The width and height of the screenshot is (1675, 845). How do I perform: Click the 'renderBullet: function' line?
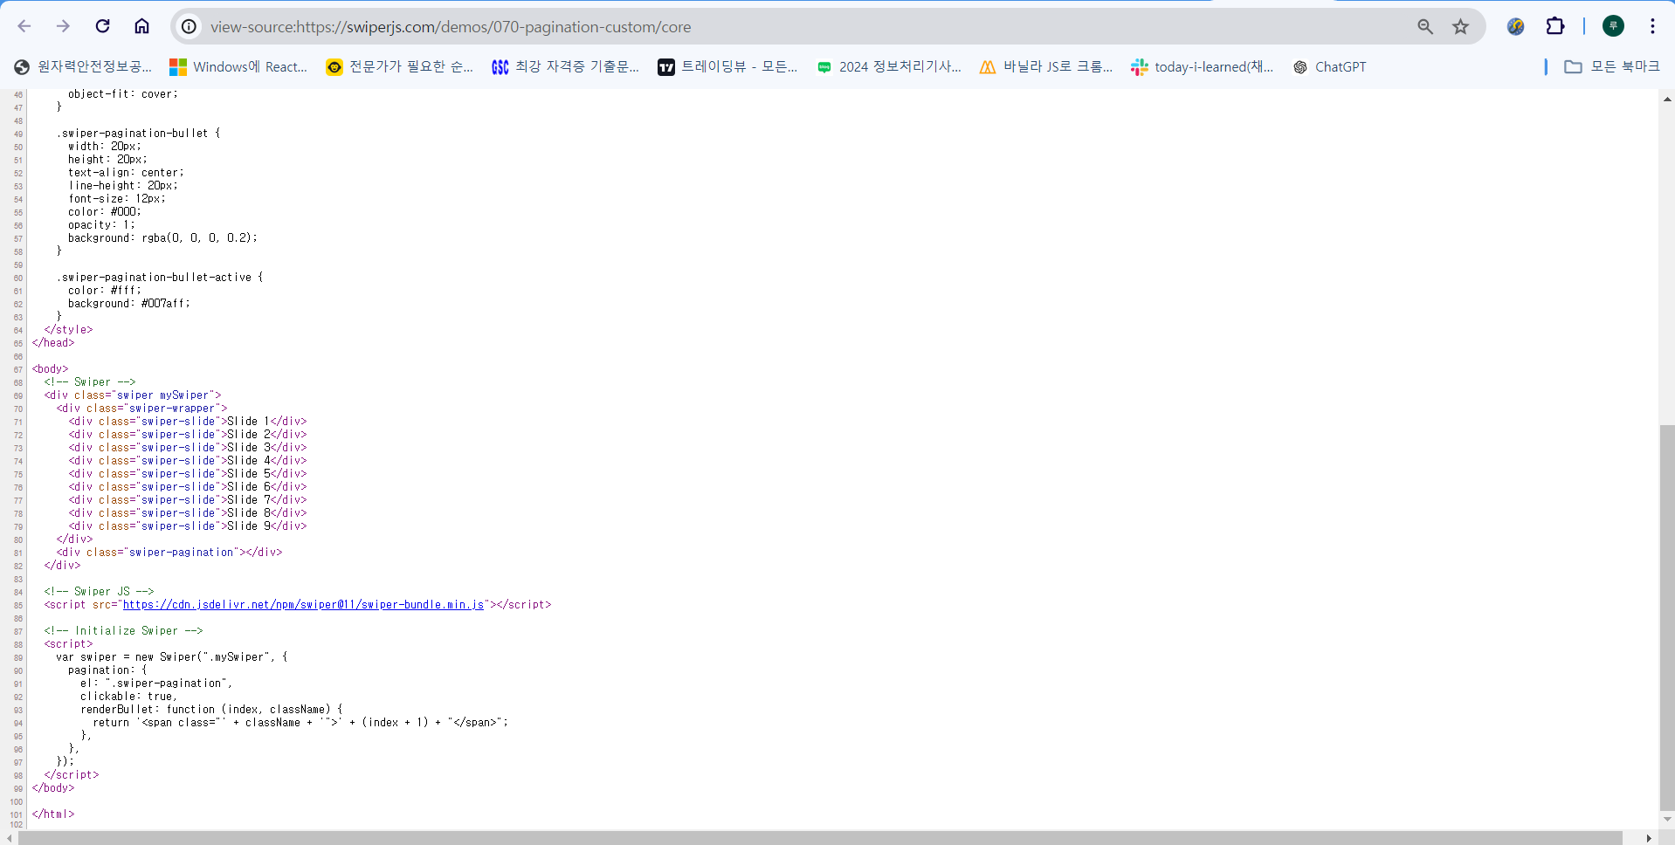(x=211, y=709)
